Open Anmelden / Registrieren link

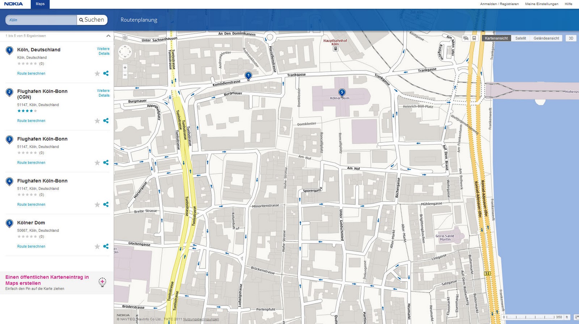click(499, 4)
